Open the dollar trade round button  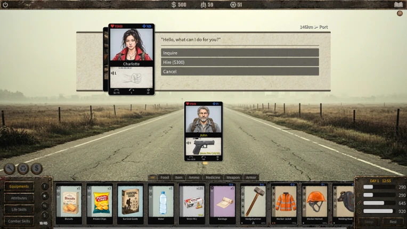tap(37, 169)
